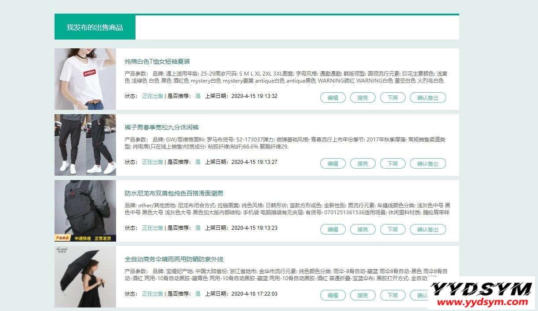Take down the white T-shirt listing with 下架
This screenshot has width=538, height=311.
click(x=392, y=98)
